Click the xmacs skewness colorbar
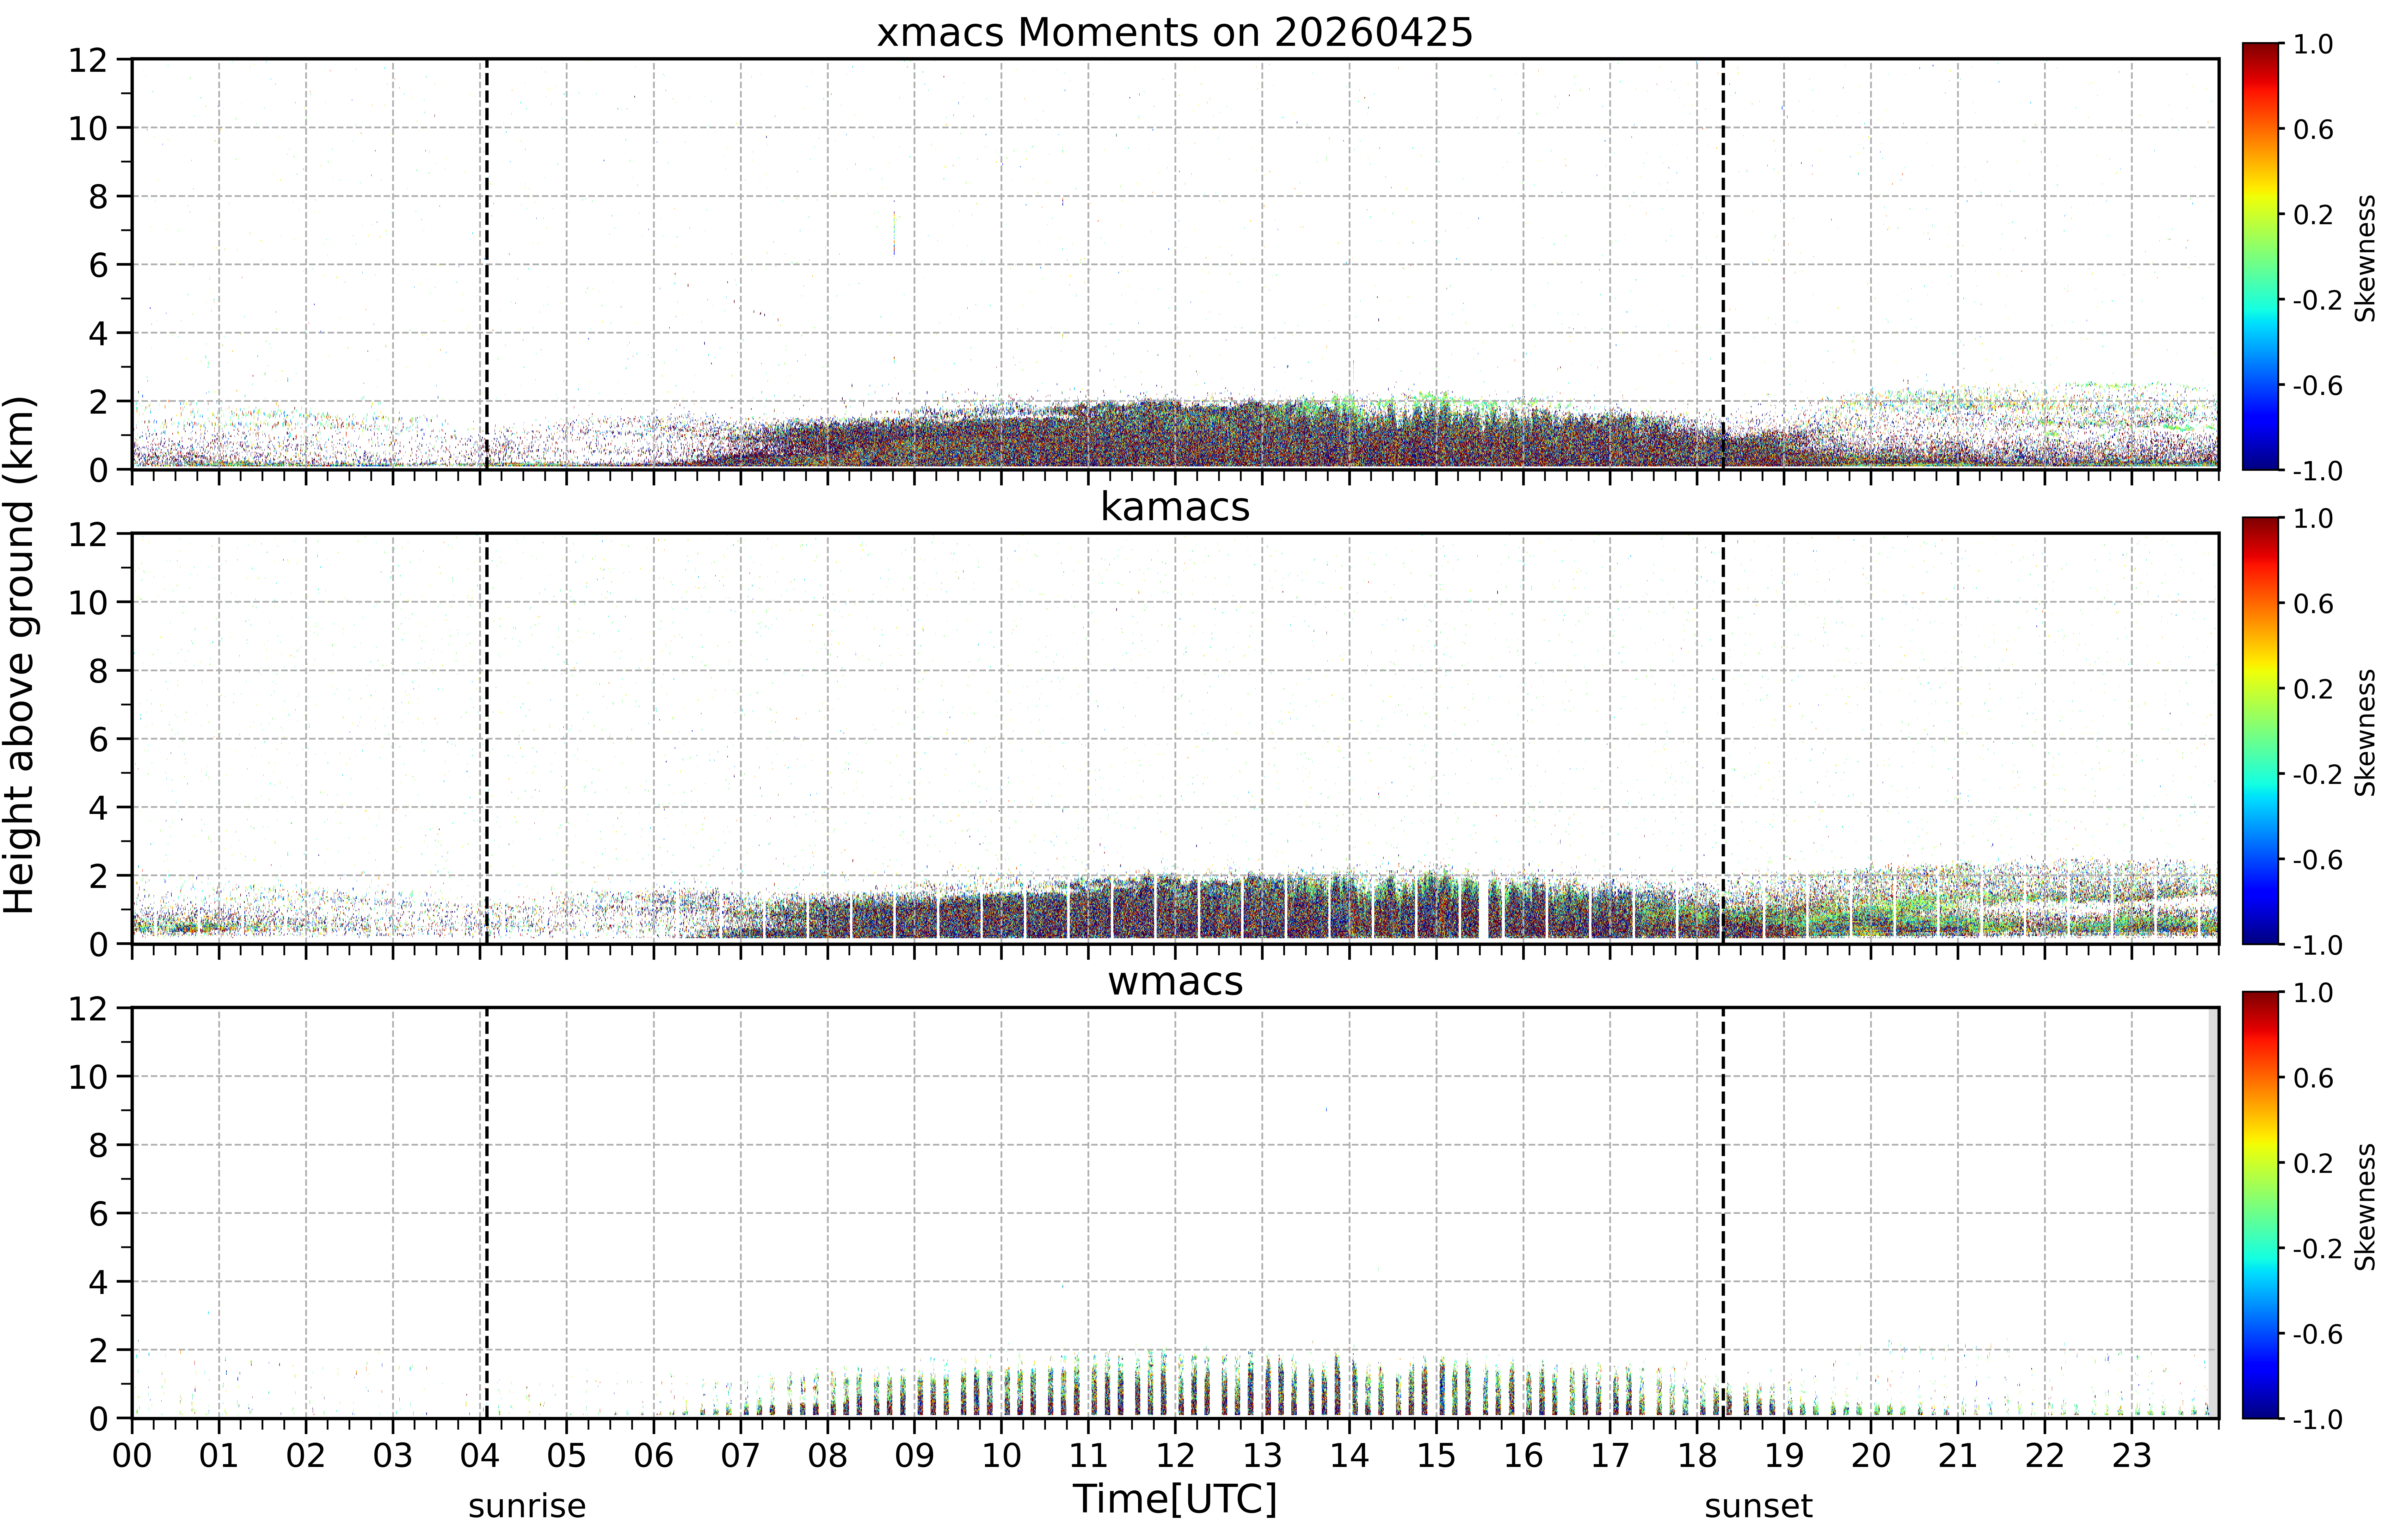Screen dimensions: 2394x1540 [x=2260, y=256]
